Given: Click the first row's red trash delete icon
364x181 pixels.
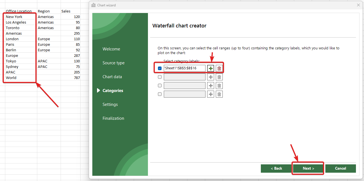Looking at the screenshot, I should (x=219, y=68).
